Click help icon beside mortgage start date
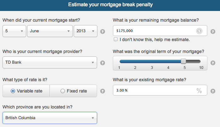Viewport: 220px width, 127px height. (x=102, y=31)
